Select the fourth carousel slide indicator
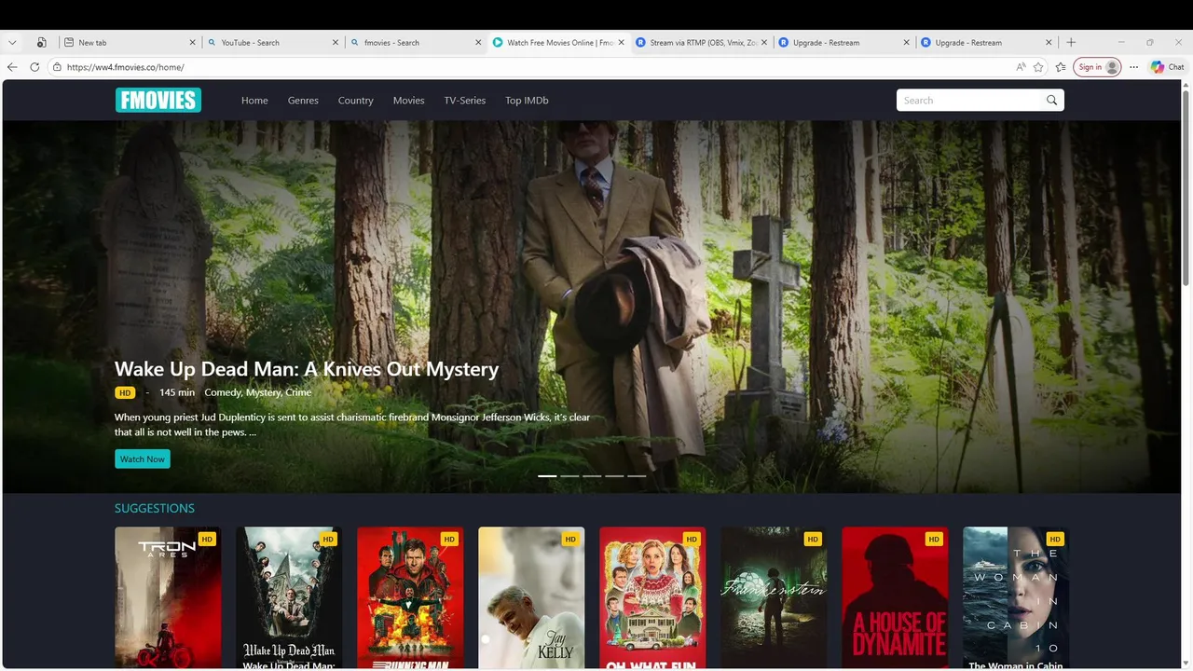 [x=614, y=475]
